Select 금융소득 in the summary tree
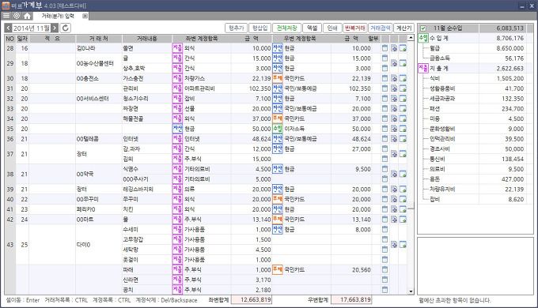 440,58
